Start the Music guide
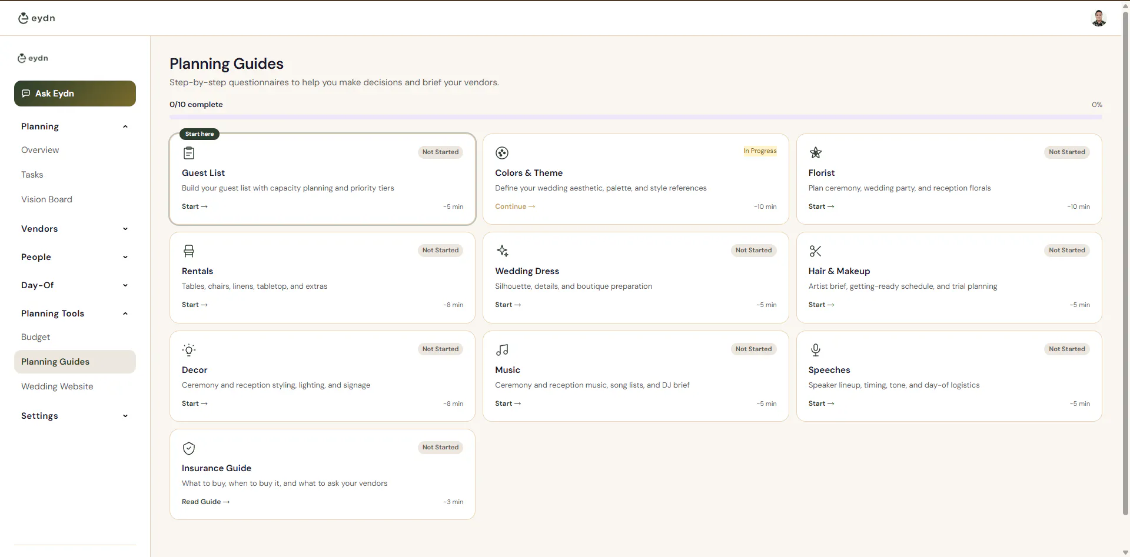This screenshot has height=557, width=1130. (x=508, y=403)
